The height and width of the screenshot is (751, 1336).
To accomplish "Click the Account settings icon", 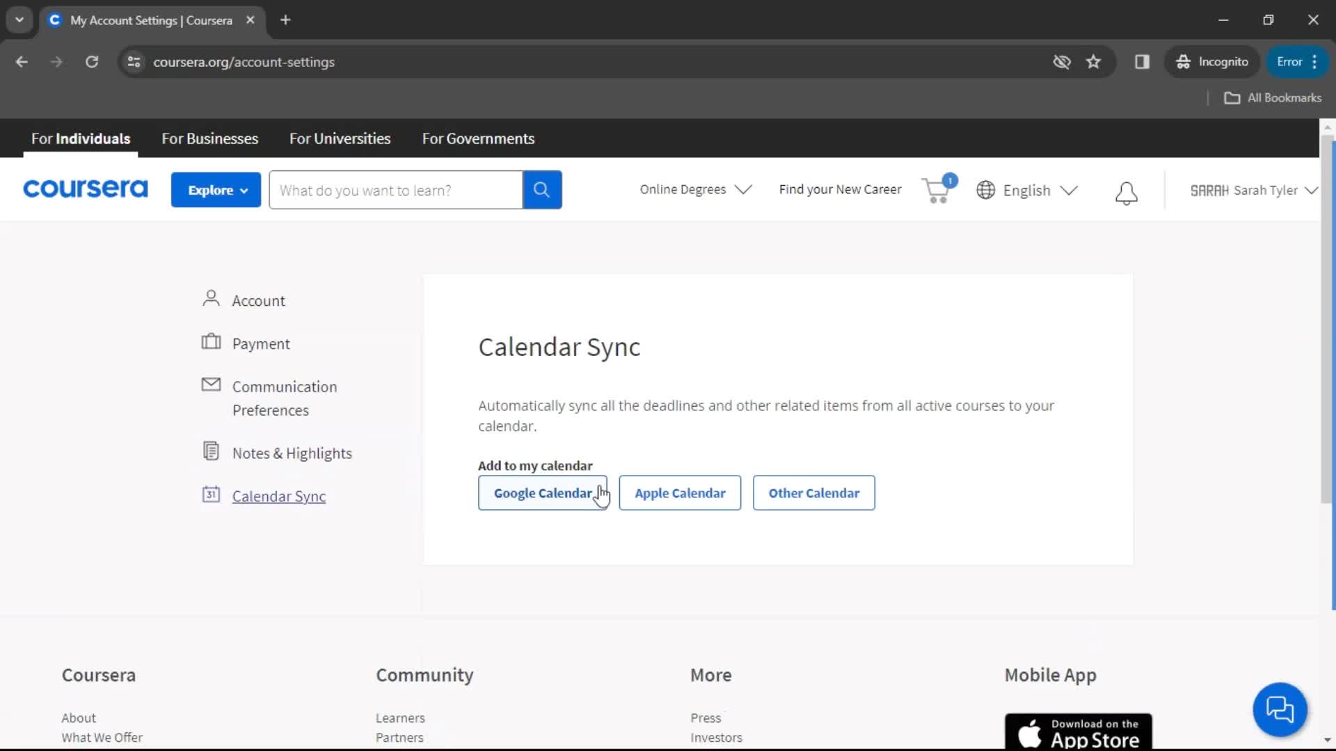I will (210, 300).
